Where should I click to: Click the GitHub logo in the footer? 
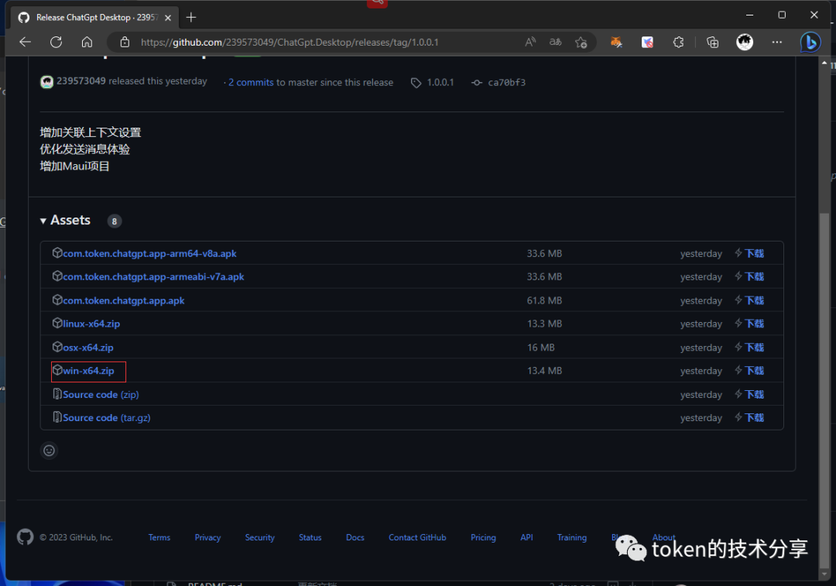pyautogui.click(x=25, y=537)
